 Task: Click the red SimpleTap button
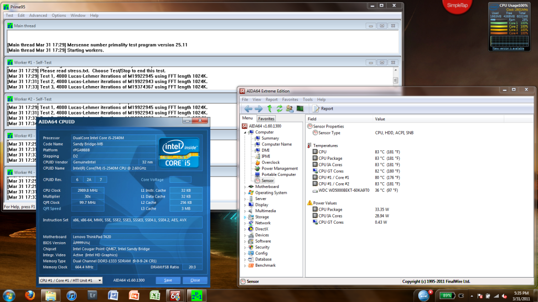tap(458, 5)
